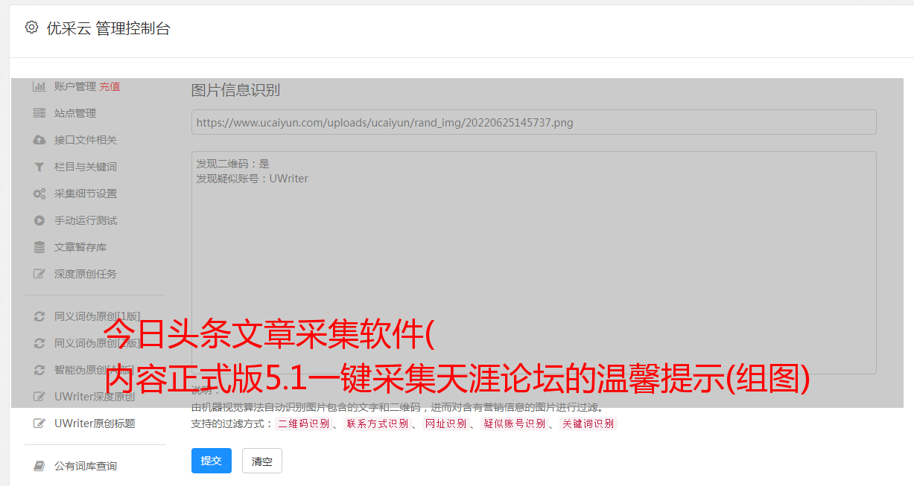Open 账户管理 in the sidebar
Image resolution: width=914 pixels, height=486 pixels.
click(75, 86)
